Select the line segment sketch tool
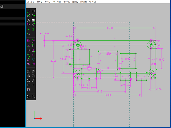Viewport: 171px width, 128px height. coord(29,11)
